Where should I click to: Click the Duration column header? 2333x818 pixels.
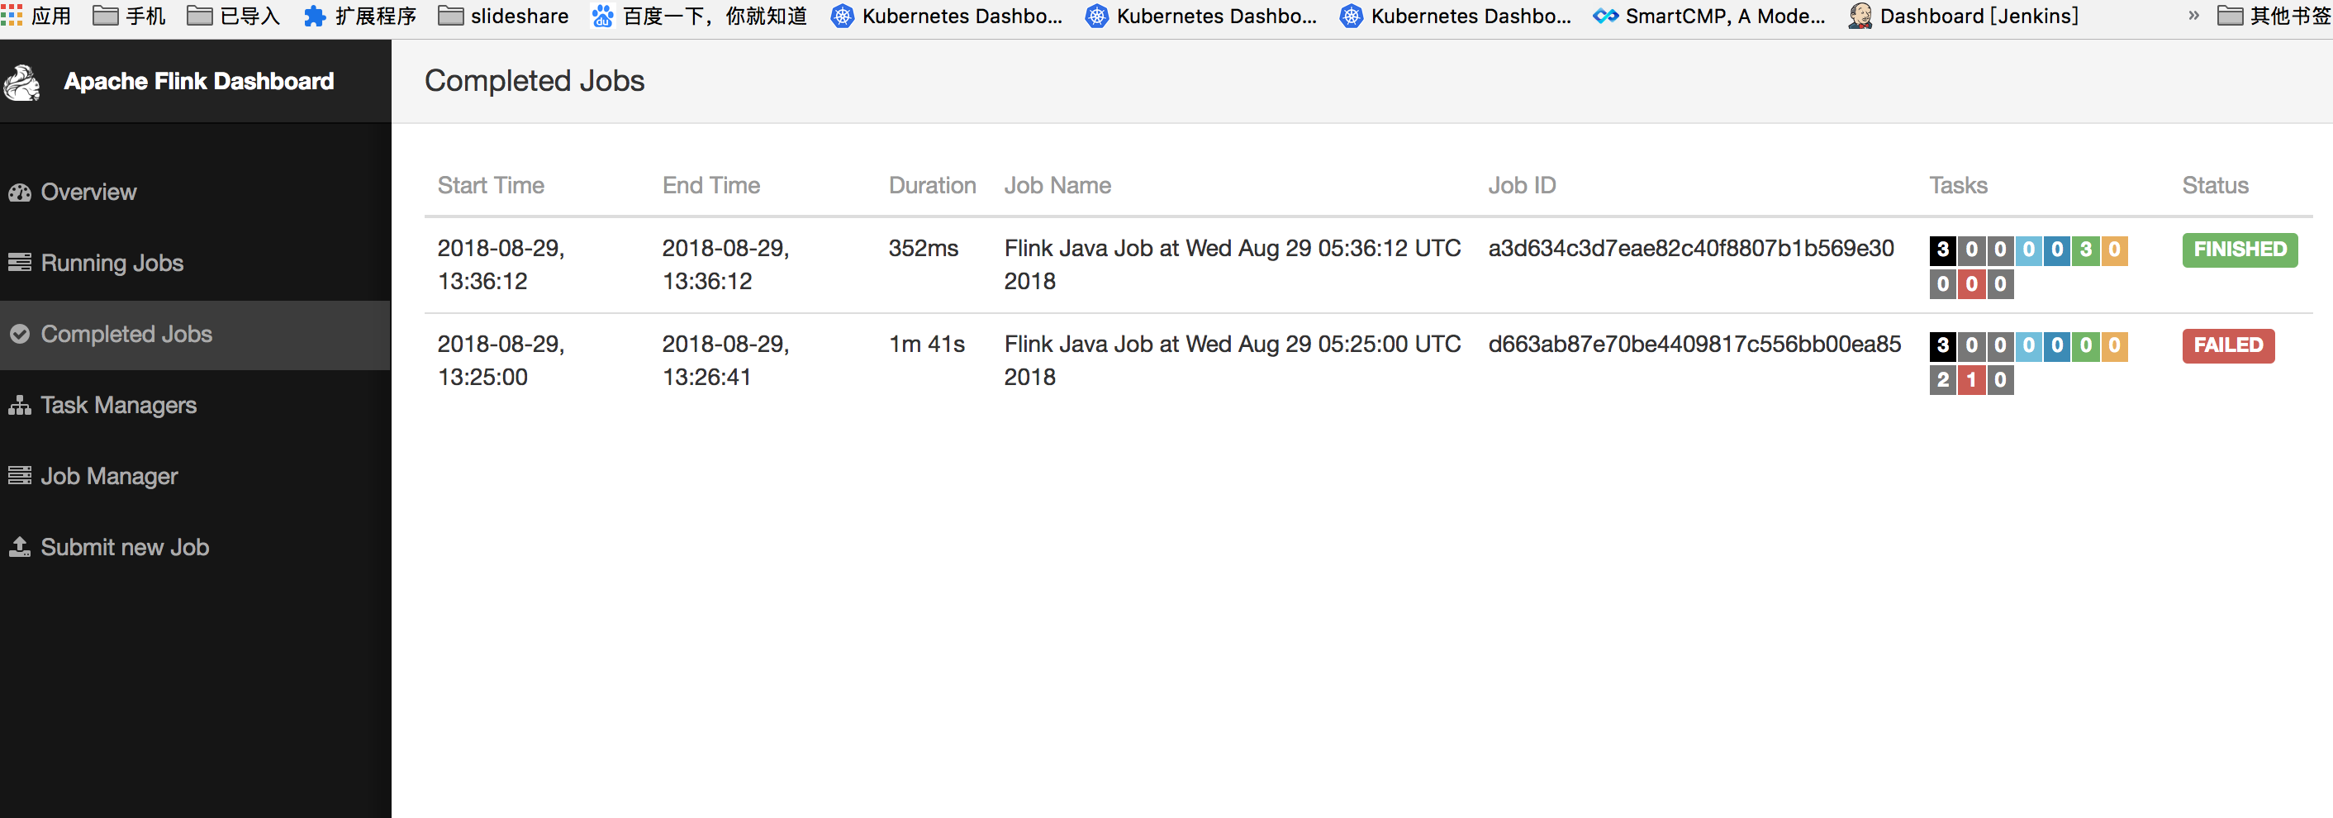coord(932,185)
